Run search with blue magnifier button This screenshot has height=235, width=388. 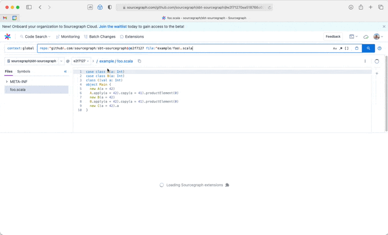pos(368,48)
